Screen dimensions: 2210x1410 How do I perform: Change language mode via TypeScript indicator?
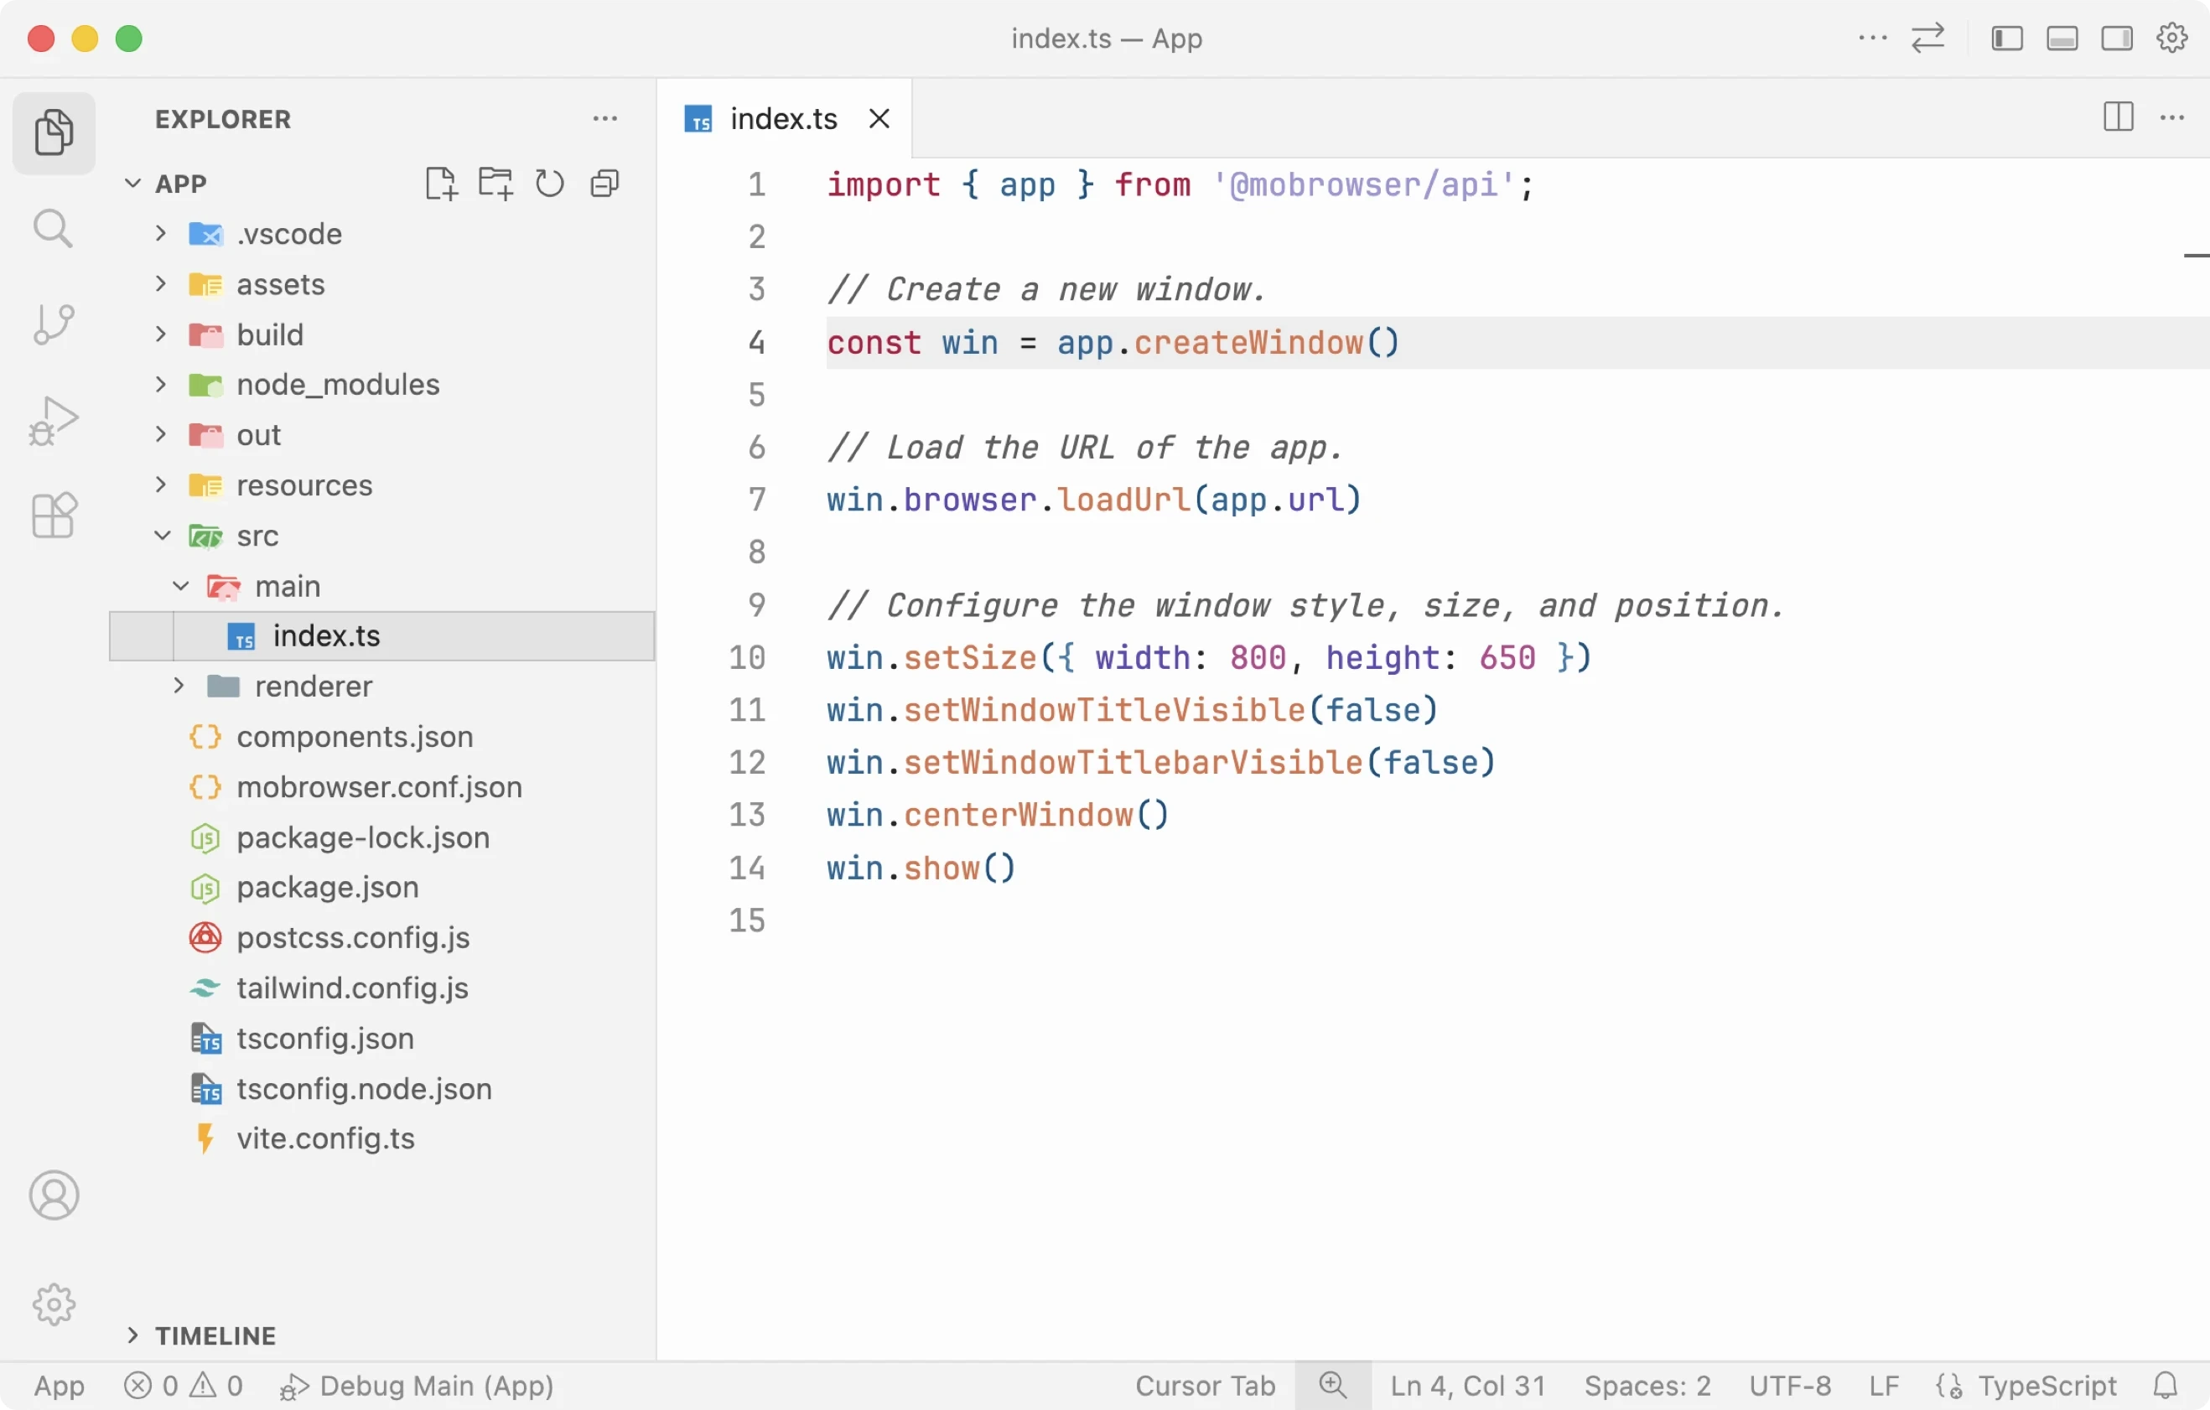point(2048,1387)
